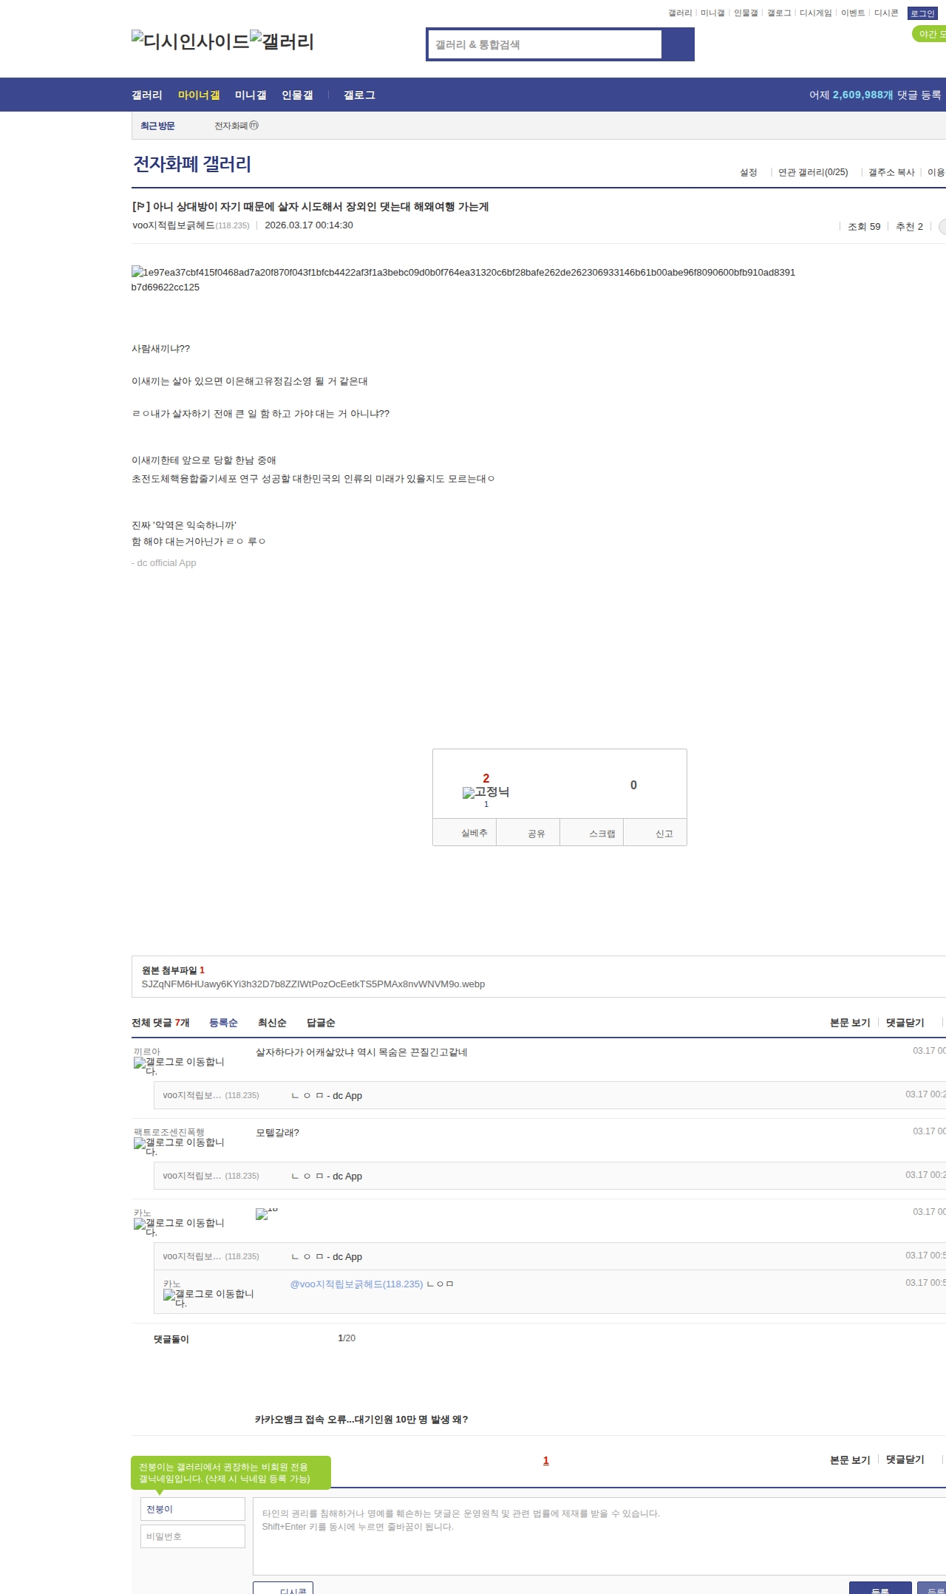Click the blue search button beside the search field
Image resolution: width=946 pixels, height=1594 pixels.
[678, 44]
